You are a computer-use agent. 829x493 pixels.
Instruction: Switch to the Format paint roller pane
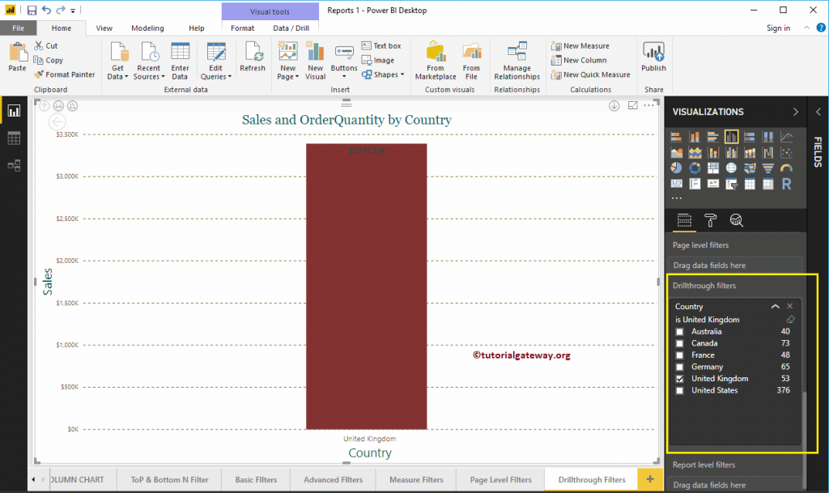pos(712,220)
